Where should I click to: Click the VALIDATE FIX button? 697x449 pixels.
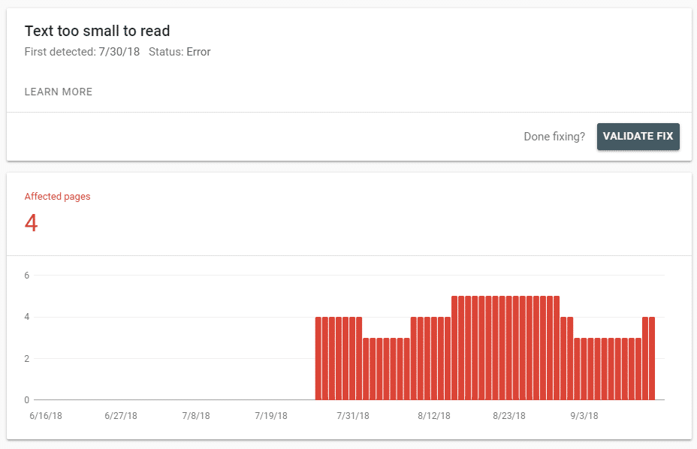tap(638, 137)
